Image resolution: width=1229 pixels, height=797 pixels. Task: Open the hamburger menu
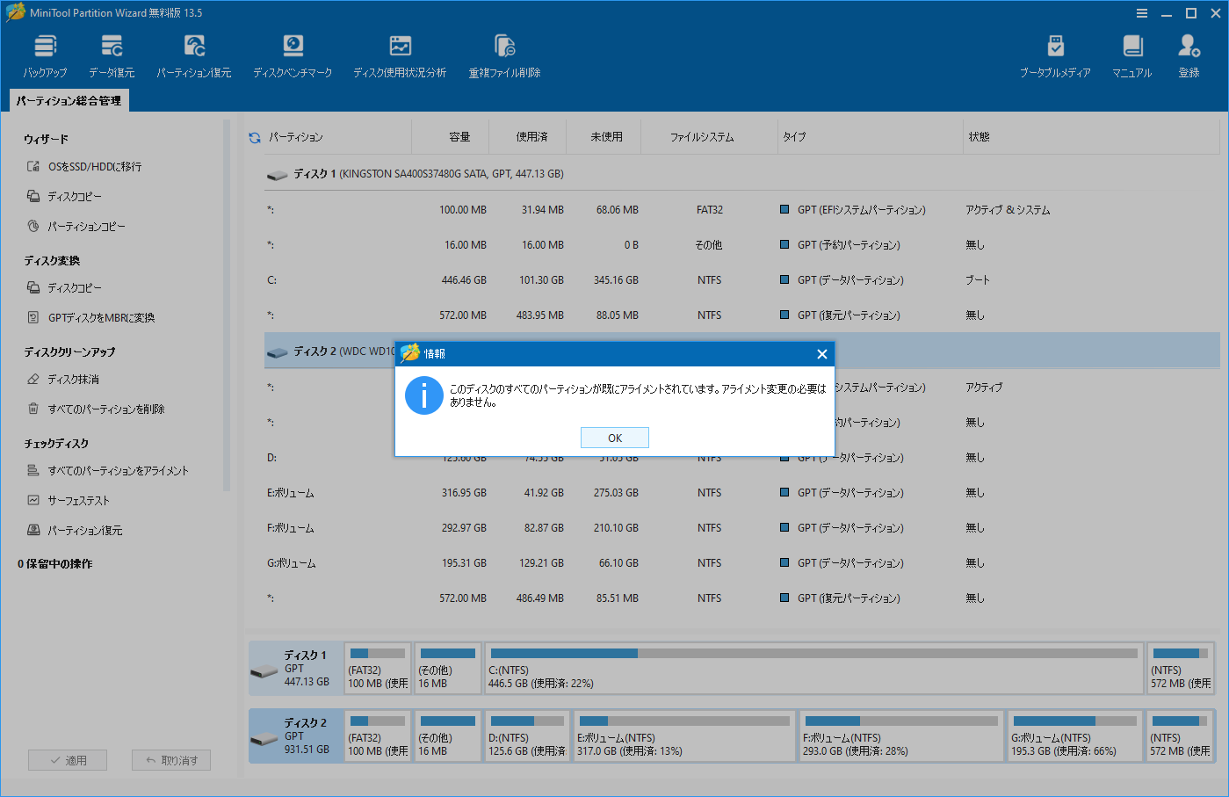(x=1142, y=12)
